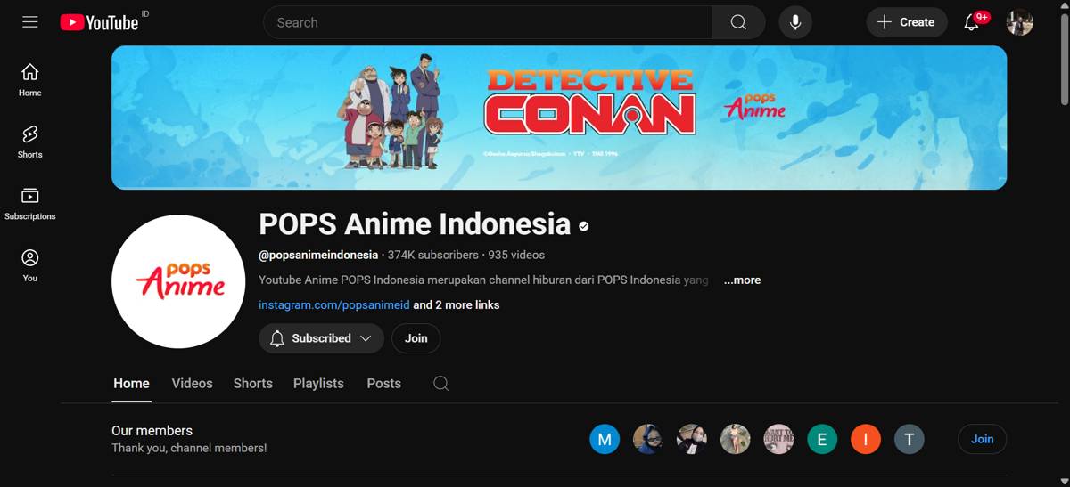Click the 'Our members' heading
The height and width of the screenshot is (487, 1070).
pyautogui.click(x=152, y=430)
